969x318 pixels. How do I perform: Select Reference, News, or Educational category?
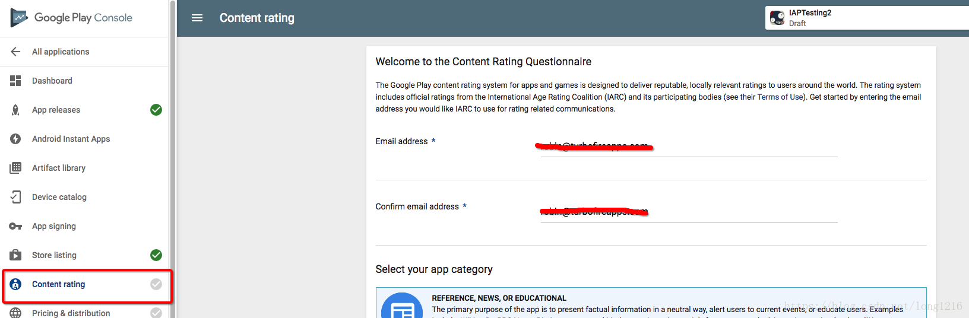(651, 303)
